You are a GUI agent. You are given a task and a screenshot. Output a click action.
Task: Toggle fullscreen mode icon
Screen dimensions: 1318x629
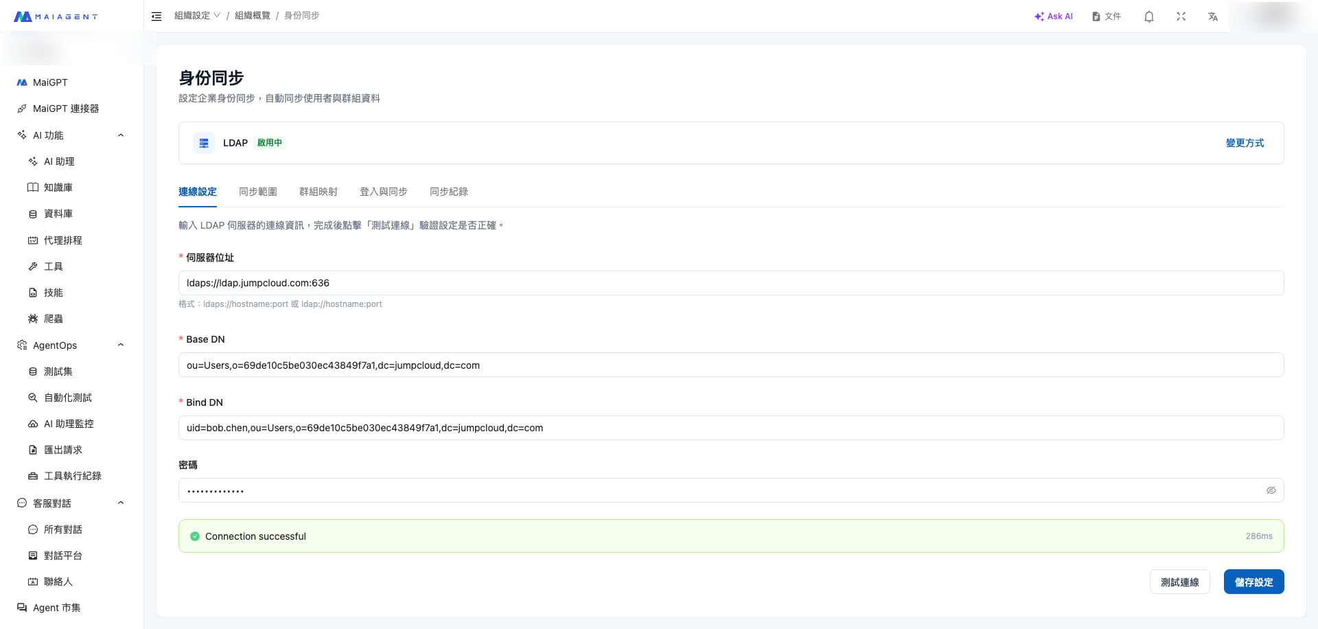pos(1181,16)
